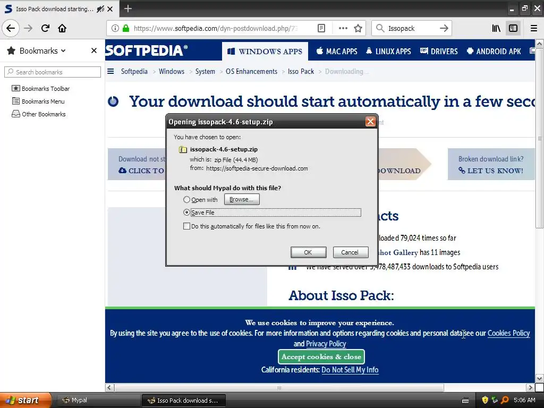Go to System breadcrumb
Screen dimensions: 544x408
pyautogui.click(x=205, y=72)
